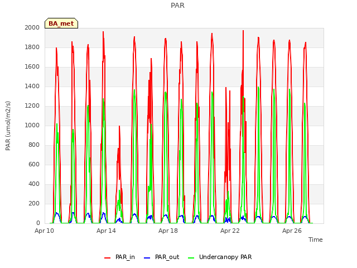357x268 pixels.
Task: Click the green Undercanopy PAR legend swatch
Action: tap(191, 258)
